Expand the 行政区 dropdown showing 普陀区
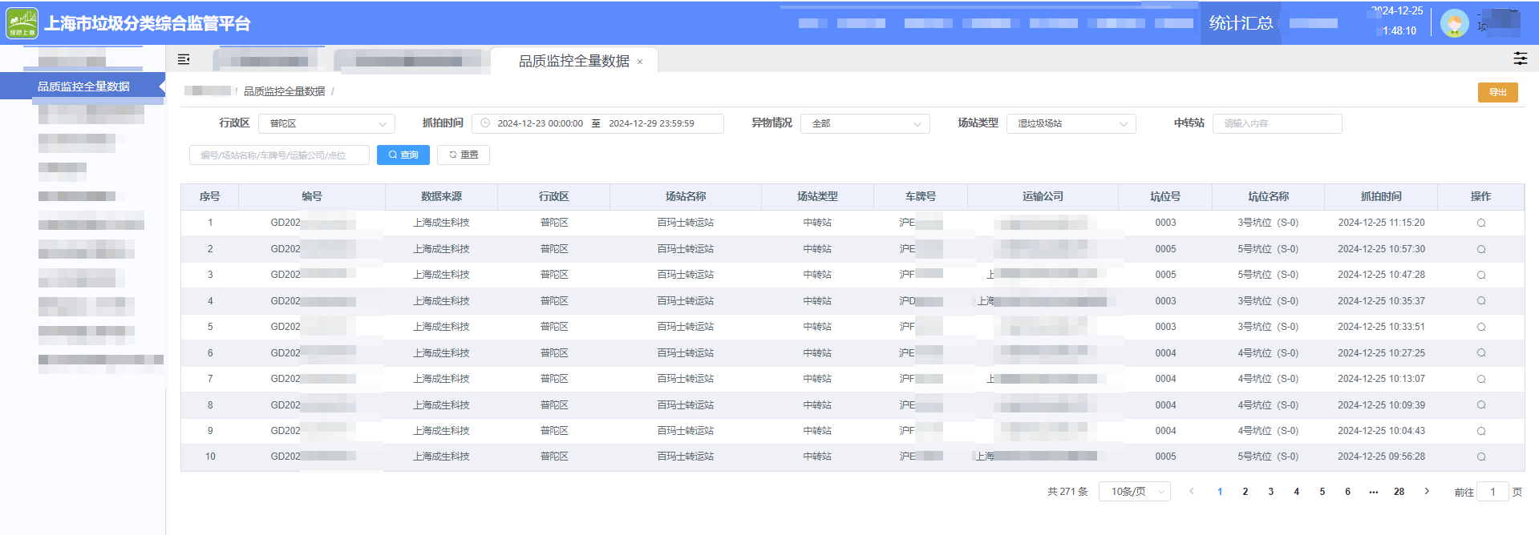The height and width of the screenshot is (535, 1539). pyautogui.click(x=326, y=123)
